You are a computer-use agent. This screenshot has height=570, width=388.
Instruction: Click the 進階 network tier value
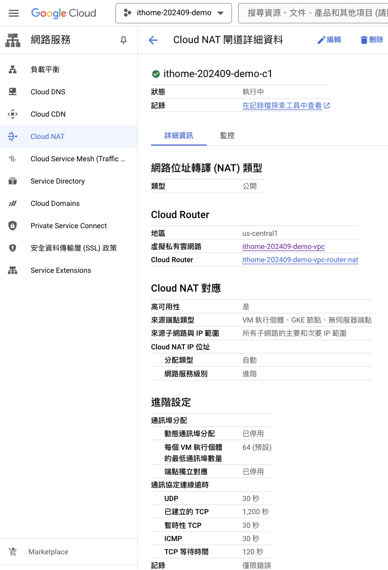click(249, 374)
